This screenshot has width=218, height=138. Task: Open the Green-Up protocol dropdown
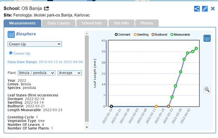coord(35,44)
